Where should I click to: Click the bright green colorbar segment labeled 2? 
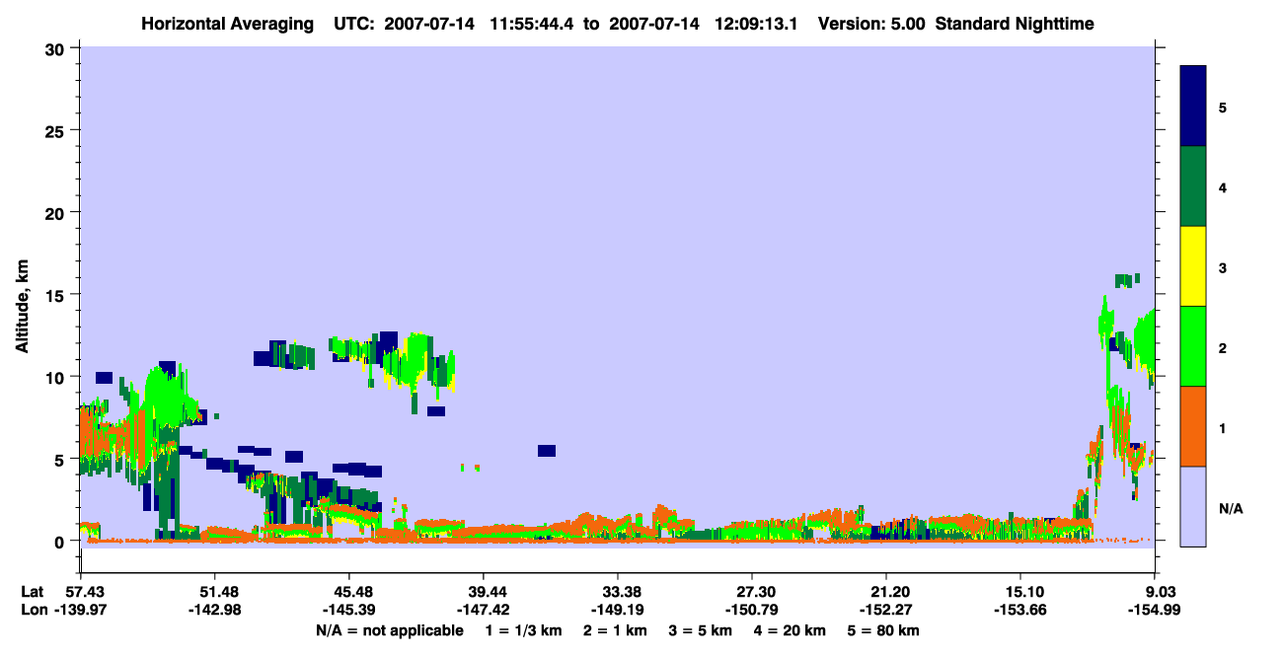[x=1193, y=346]
